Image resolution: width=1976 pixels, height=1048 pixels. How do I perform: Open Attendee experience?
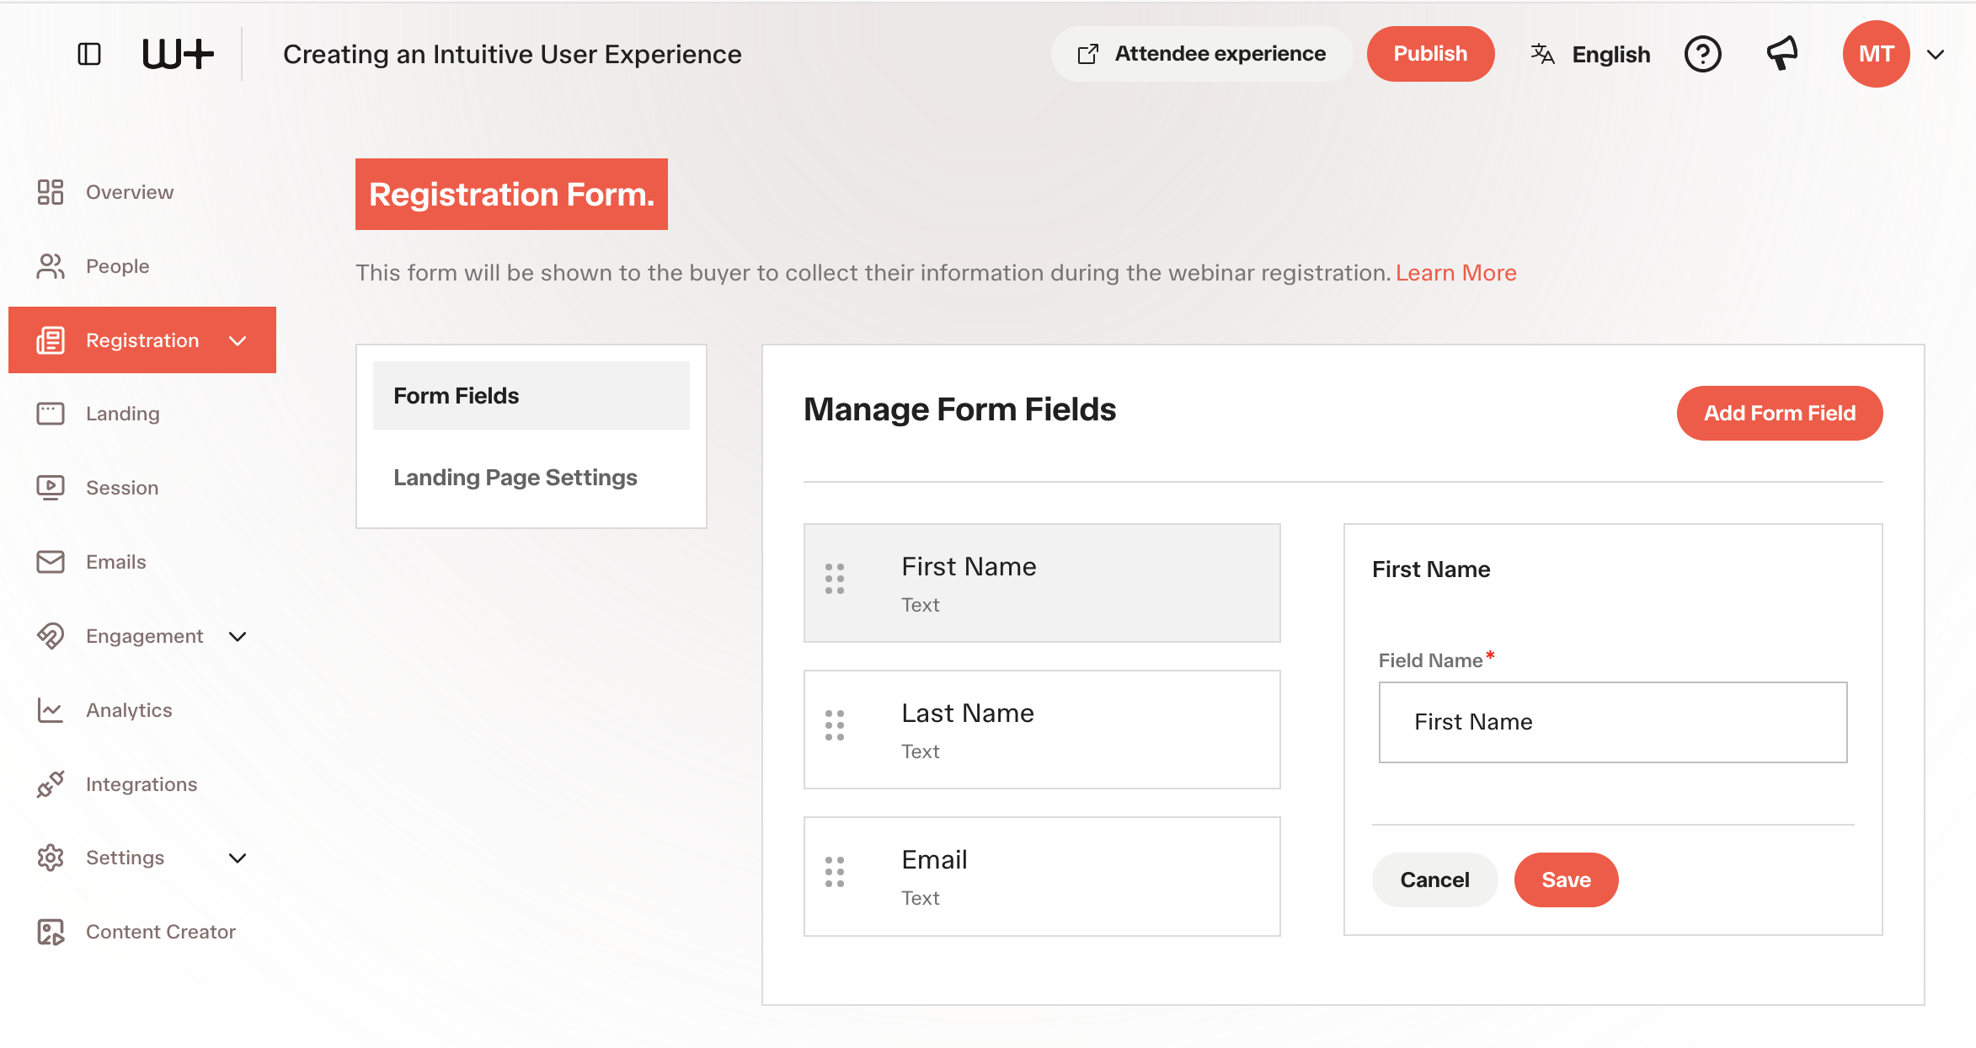pos(1202,54)
